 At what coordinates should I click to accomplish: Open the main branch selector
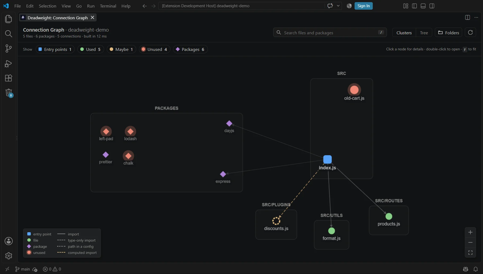pyautogui.click(x=22, y=269)
